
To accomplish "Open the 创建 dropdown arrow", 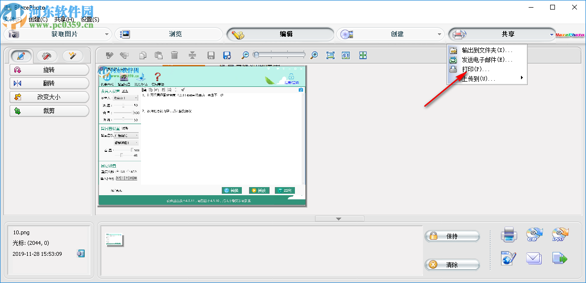I will coord(439,34).
